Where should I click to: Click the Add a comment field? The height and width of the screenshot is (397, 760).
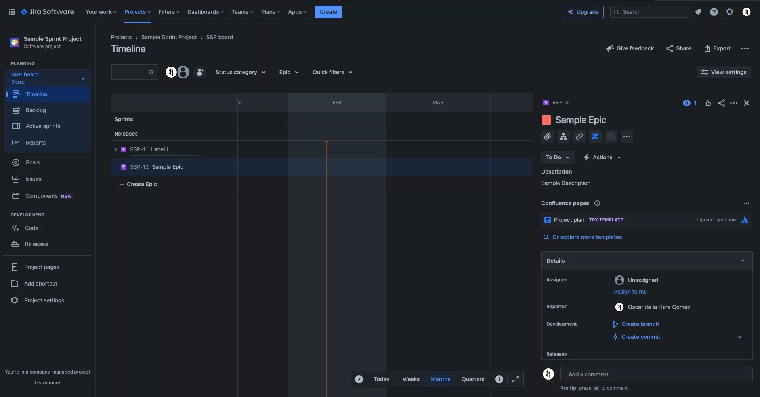click(656, 374)
